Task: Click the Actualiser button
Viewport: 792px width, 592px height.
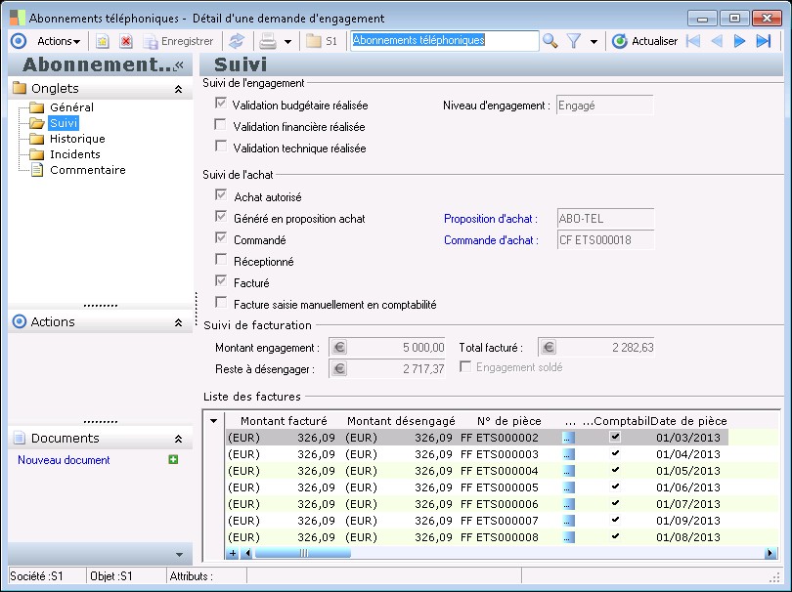Action: 644,41
